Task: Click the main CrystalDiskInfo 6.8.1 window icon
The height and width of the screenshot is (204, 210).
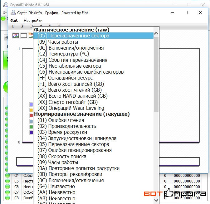Action: tap(6, 5)
